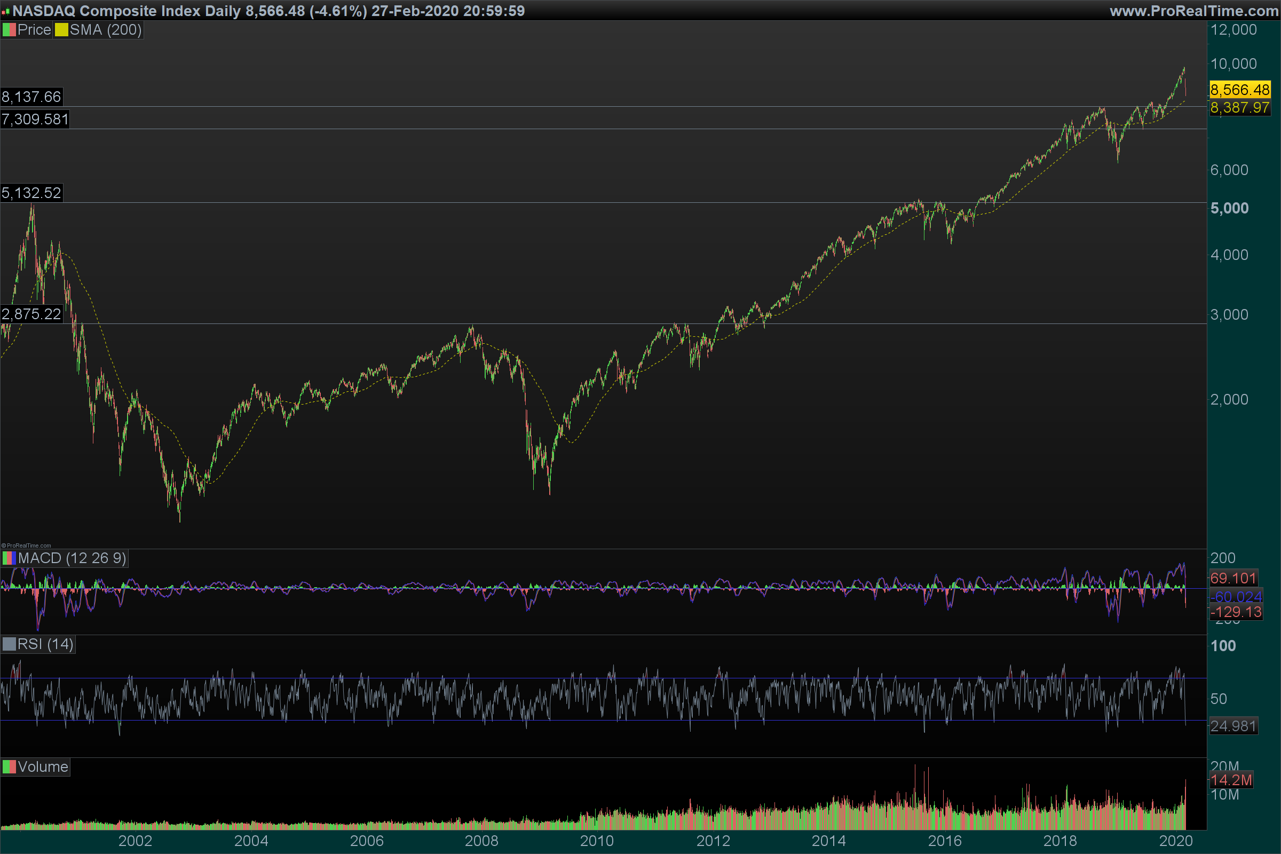Open the www.ProRealTime.com link
Screen dimensions: 1281x854
coord(1194,11)
